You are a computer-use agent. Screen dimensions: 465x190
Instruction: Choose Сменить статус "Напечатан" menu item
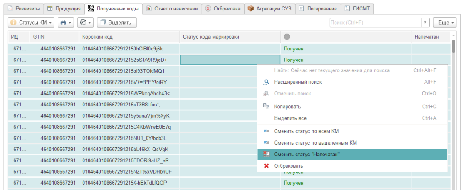pyautogui.click(x=352, y=155)
